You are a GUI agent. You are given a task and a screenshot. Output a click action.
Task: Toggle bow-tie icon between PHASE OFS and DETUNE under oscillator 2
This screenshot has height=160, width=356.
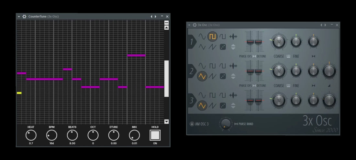pos(254,86)
